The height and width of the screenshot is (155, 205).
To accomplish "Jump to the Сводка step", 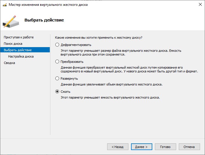I will click(x=9, y=63).
